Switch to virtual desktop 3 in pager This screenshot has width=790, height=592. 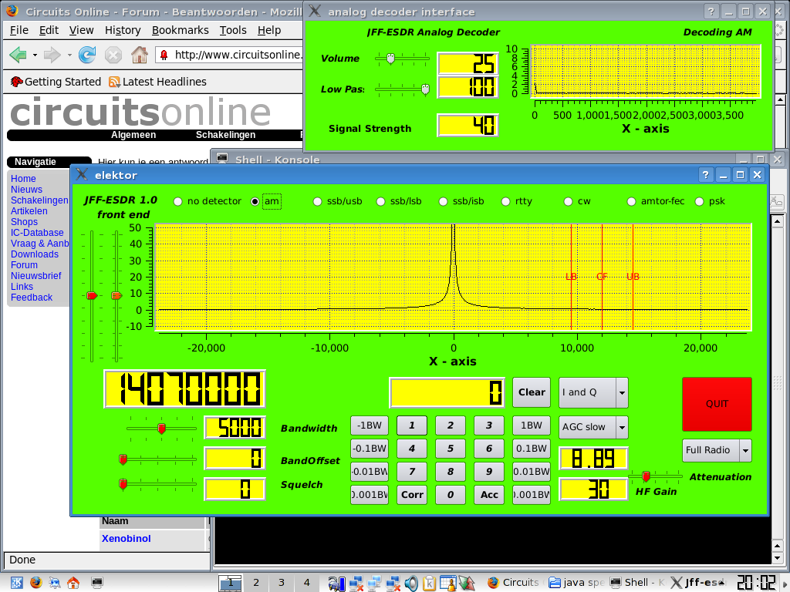point(281,583)
